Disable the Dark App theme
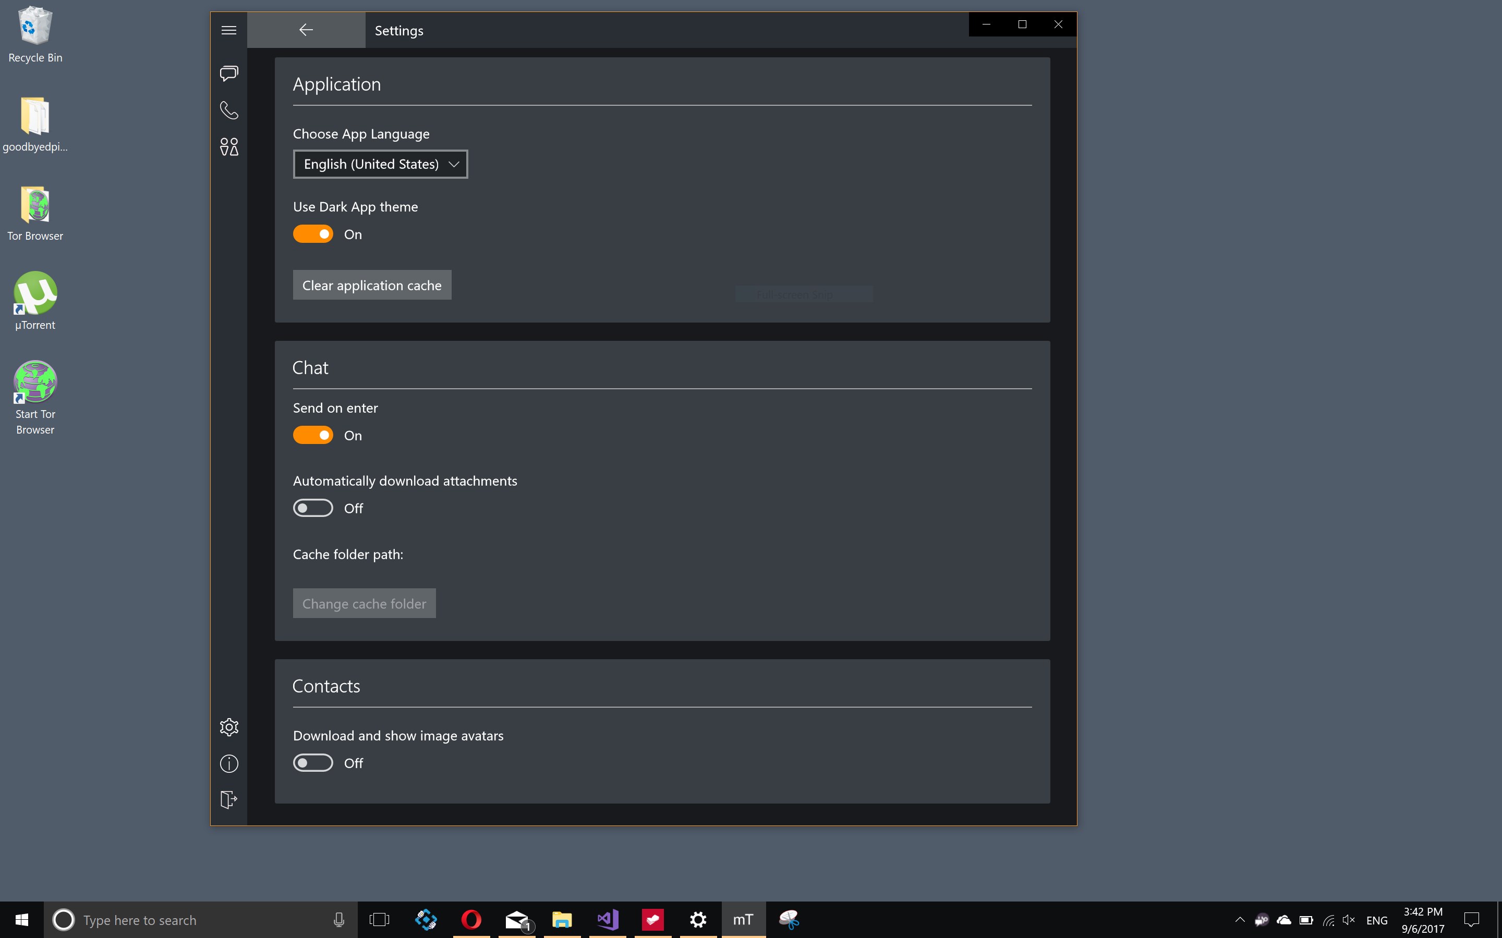Viewport: 1502px width, 938px height. [313, 234]
